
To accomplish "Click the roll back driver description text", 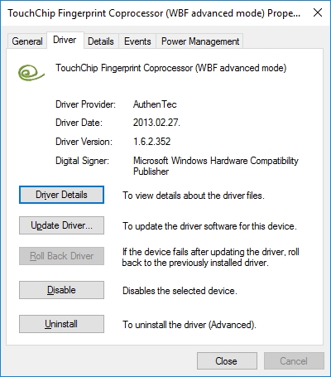I will pyautogui.click(x=211, y=257).
